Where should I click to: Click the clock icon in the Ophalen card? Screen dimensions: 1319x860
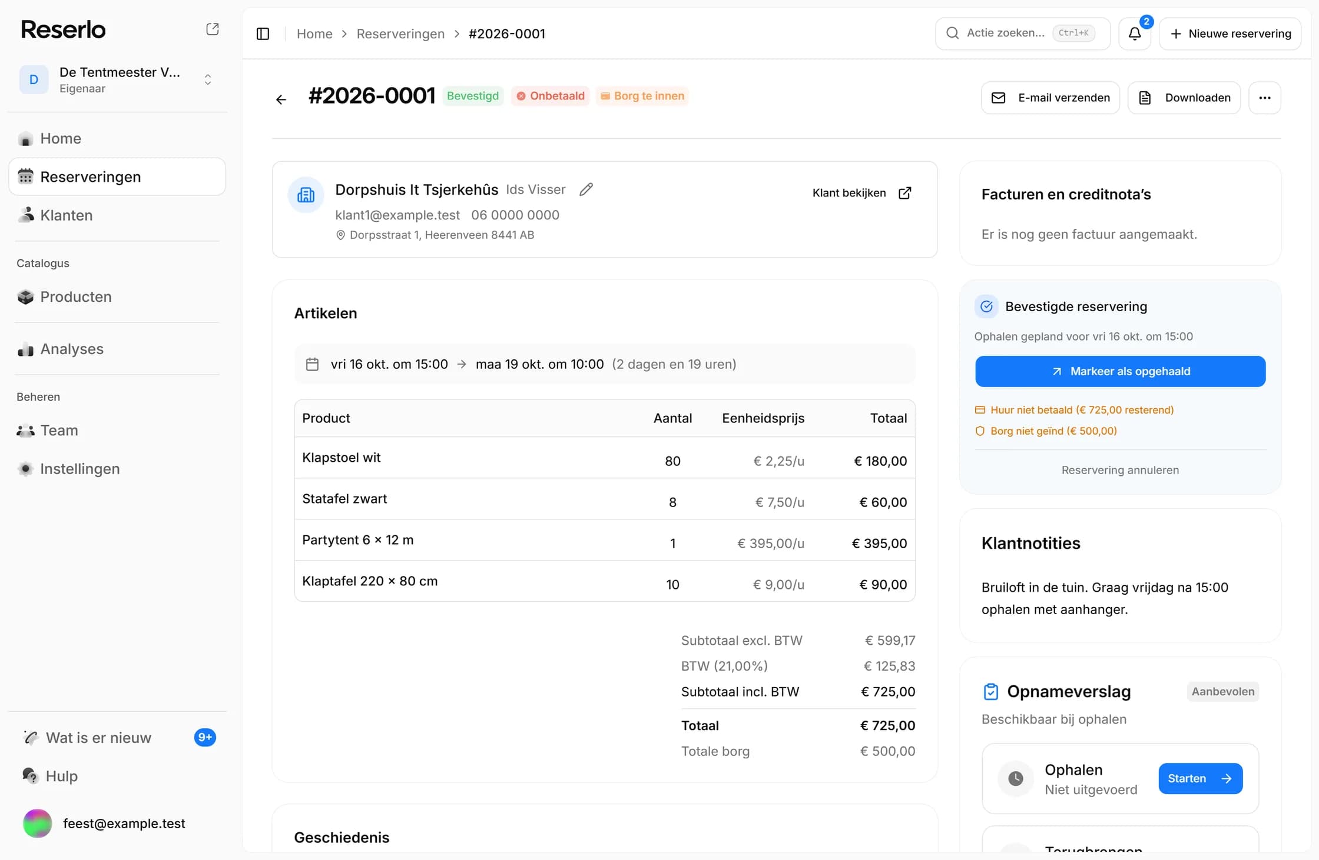coord(1016,778)
